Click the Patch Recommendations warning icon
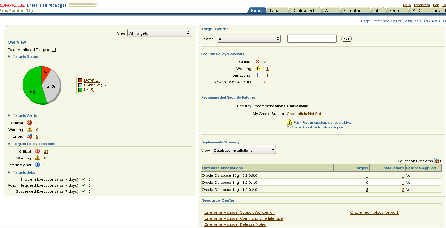 click(x=289, y=122)
